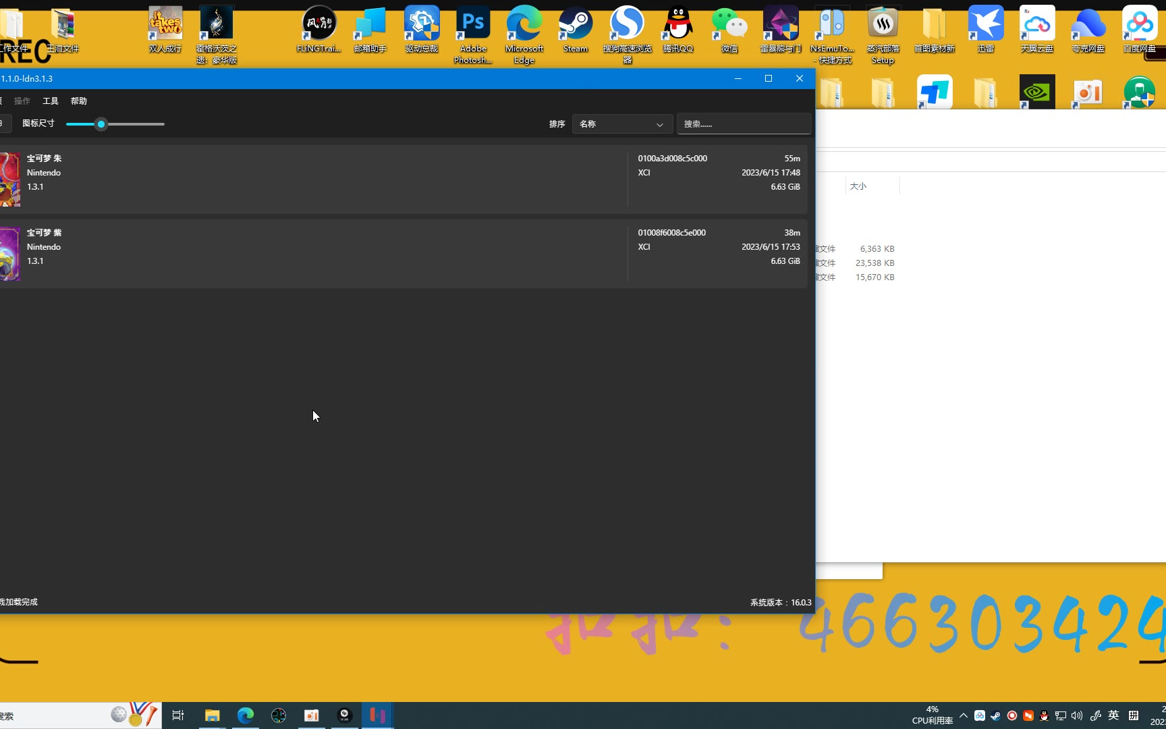Open the 工具 menu
The height and width of the screenshot is (729, 1166).
tap(51, 101)
